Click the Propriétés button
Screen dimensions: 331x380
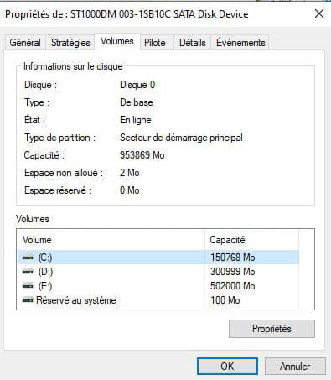272,329
